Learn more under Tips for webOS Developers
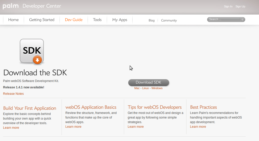Viewport: 259px width, 141px height. coord(136,127)
